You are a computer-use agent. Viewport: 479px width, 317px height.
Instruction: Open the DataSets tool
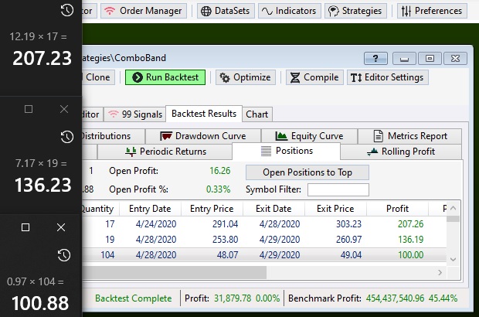click(225, 11)
